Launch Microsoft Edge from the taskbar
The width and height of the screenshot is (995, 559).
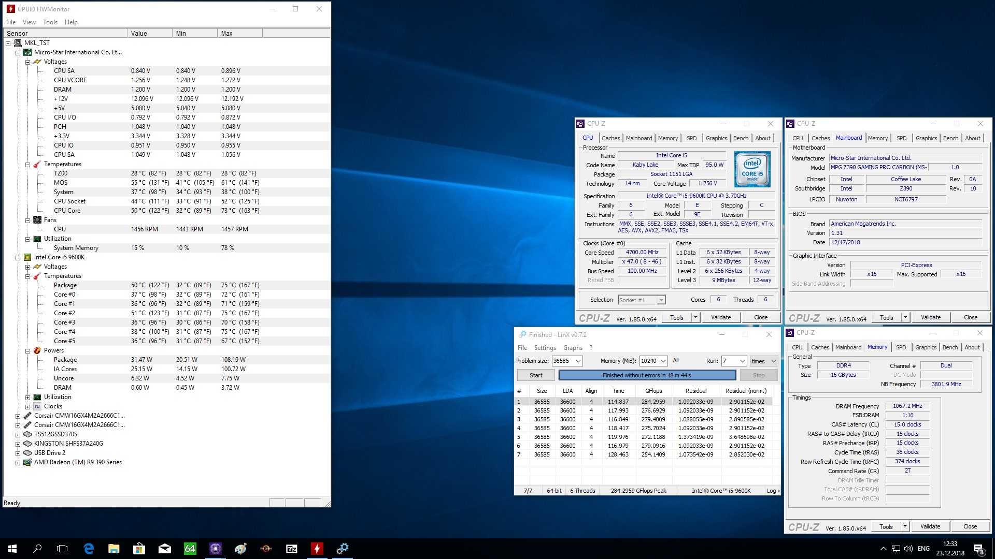[89, 549]
